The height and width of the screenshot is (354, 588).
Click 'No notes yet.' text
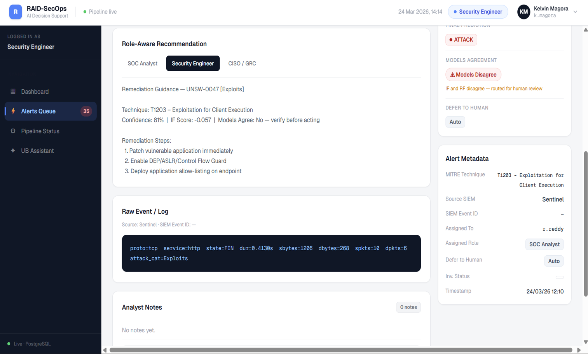click(x=138, y=330)
